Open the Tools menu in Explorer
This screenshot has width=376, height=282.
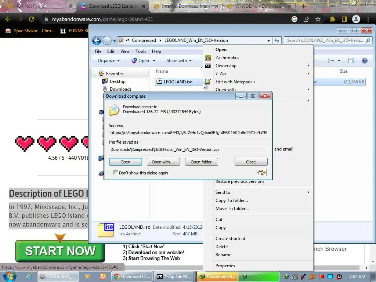click(141, 51)
